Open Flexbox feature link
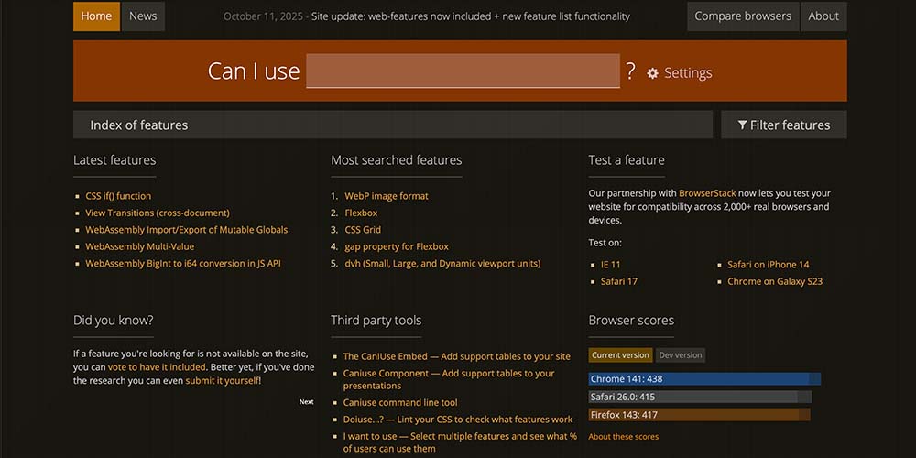 (361, 213)
